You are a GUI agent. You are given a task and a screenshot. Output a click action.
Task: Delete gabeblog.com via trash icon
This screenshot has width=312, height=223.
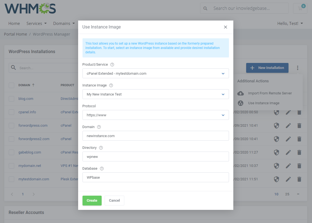click(299, 152)
